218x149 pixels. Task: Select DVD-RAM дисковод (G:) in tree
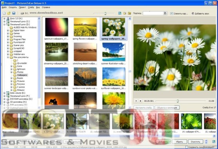(21, 99)
